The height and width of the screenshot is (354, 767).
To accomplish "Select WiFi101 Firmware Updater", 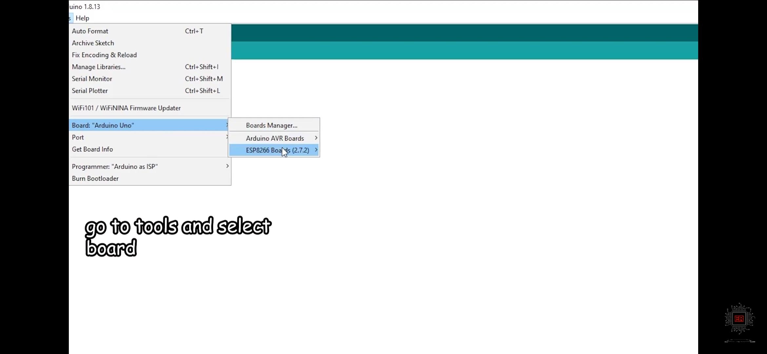I will point(126,108).
